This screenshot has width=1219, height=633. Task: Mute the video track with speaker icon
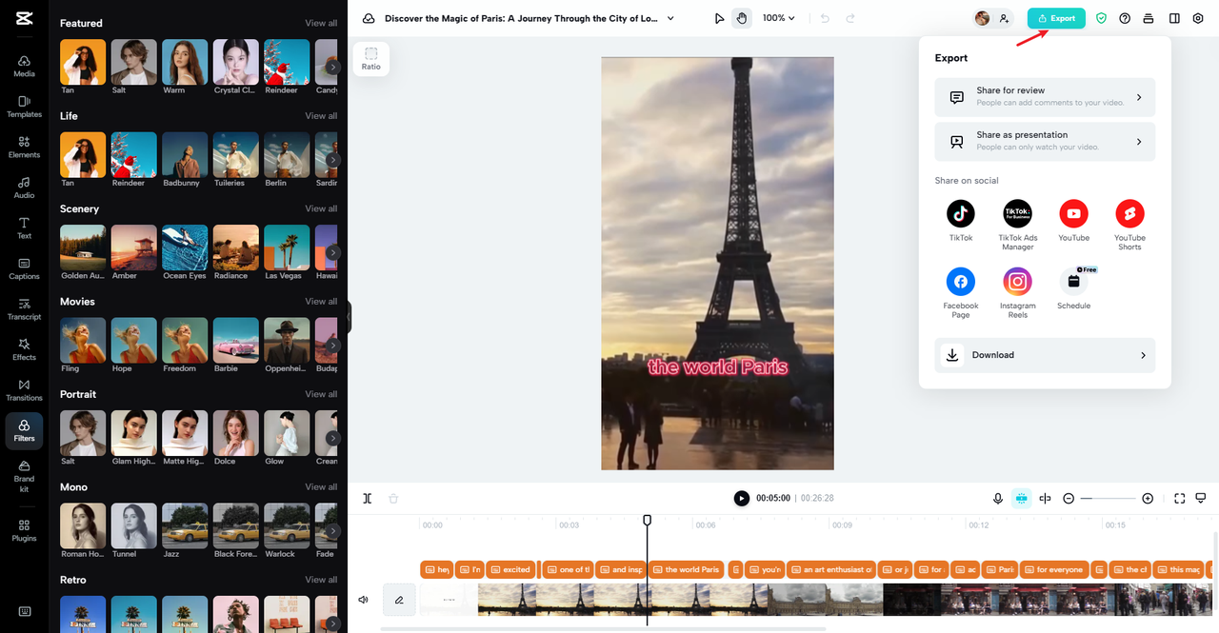[x=363, y=600]
